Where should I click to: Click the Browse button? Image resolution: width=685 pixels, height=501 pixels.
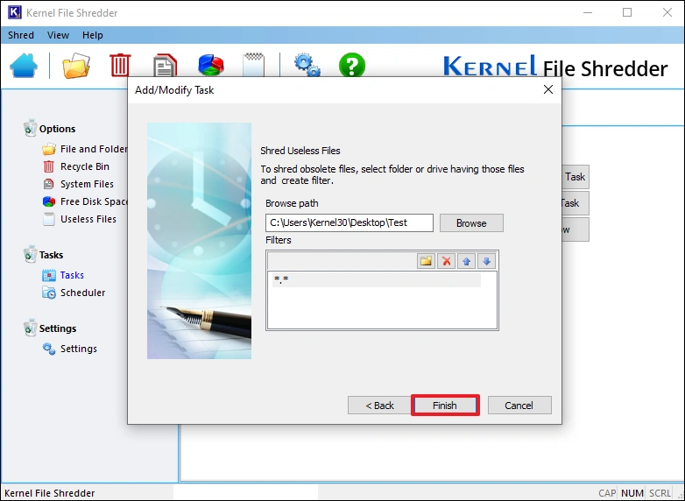tap(470, 223)
